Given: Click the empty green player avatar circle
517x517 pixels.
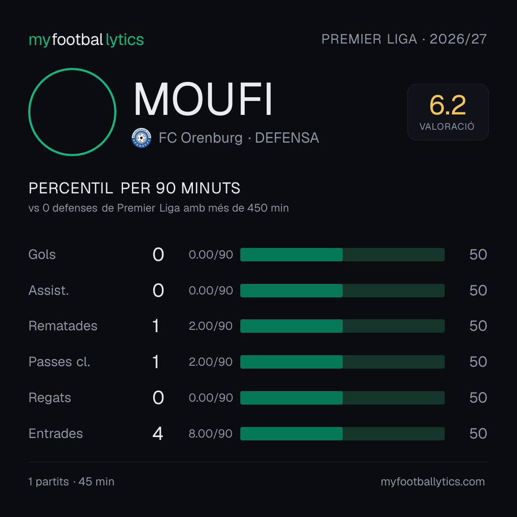Looking at the screenshot, I should click(72, 112).
